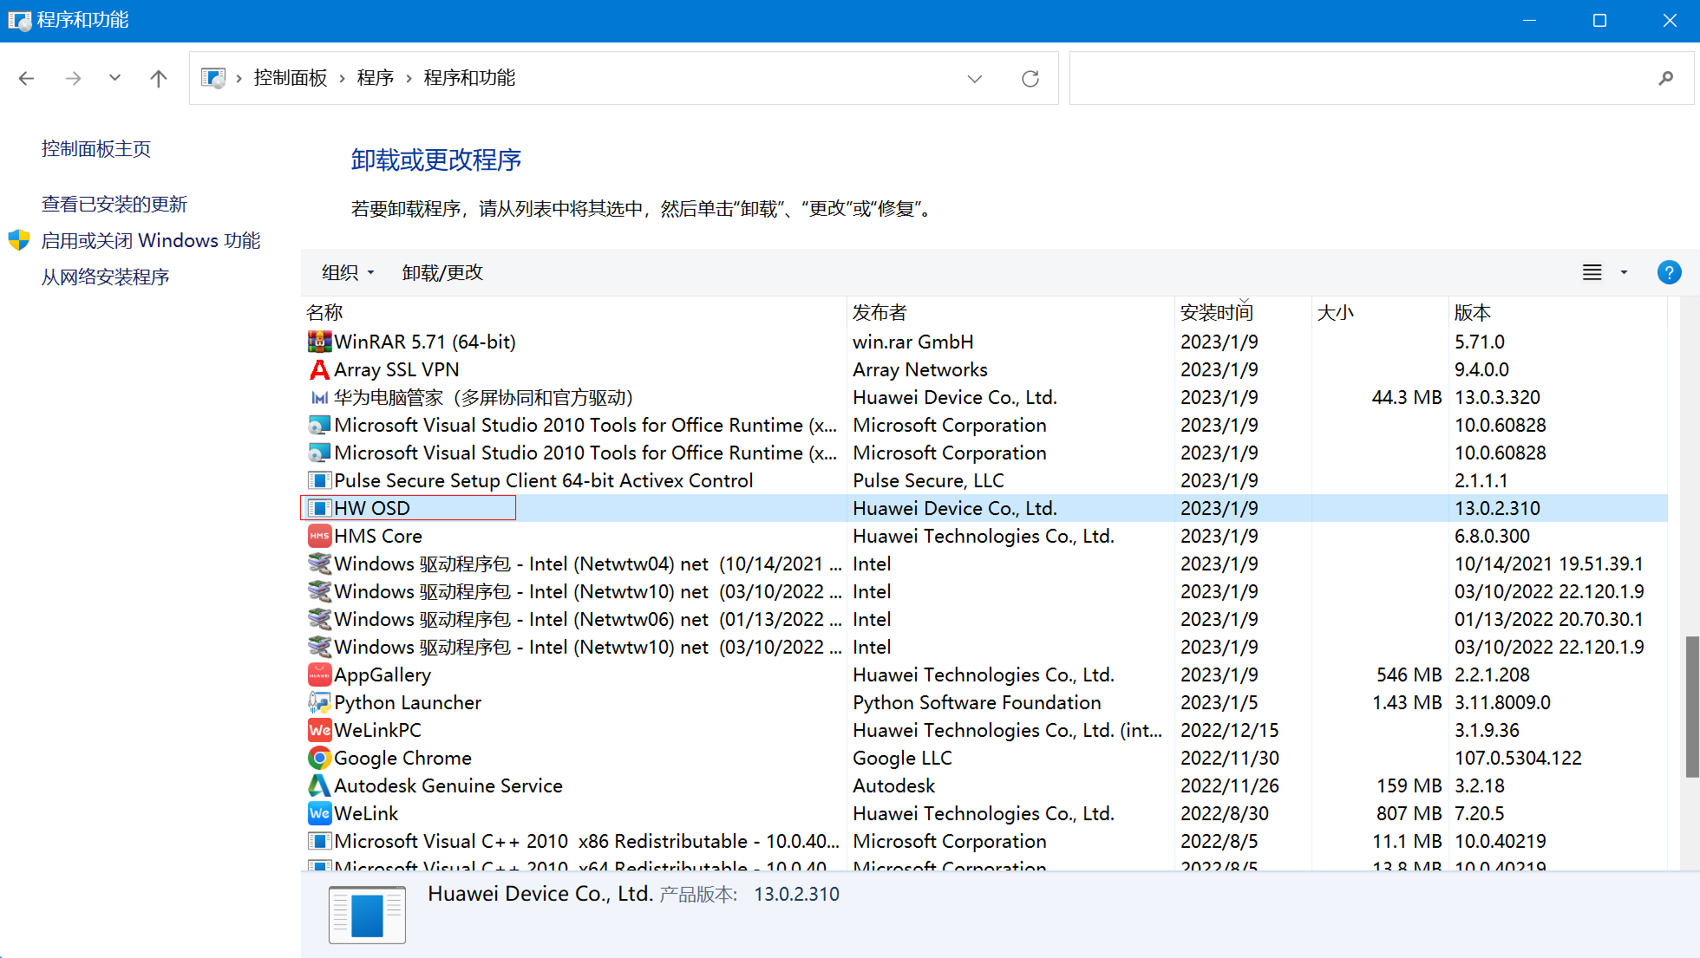Sort by the 名称 column header
This screenshot has height=958, width=1700.
574,312
